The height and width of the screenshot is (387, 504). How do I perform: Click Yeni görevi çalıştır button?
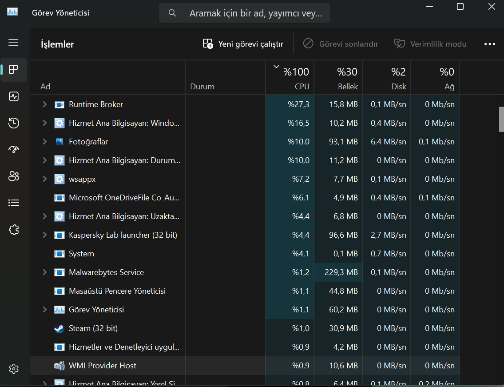click(243, 44)
